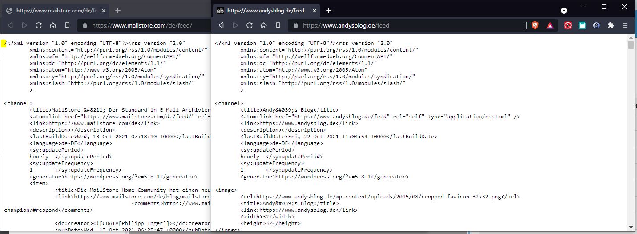The height and width of the screenshot is (234, 637).
Task: Click the andysblog.de address bar
Action: point(400,25)
